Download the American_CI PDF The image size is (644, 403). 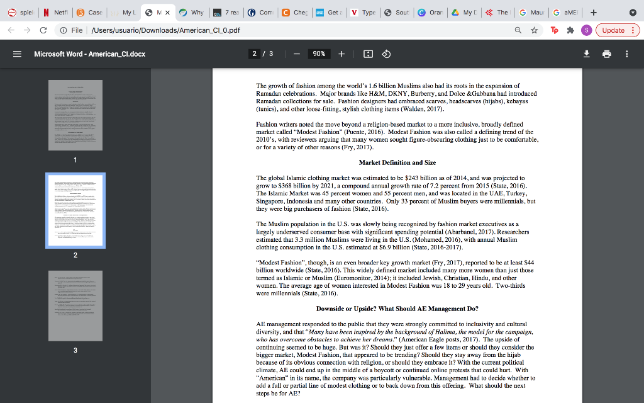click(586, 54)
